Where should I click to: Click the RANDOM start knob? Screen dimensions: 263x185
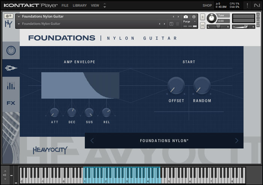click(202, 86)
